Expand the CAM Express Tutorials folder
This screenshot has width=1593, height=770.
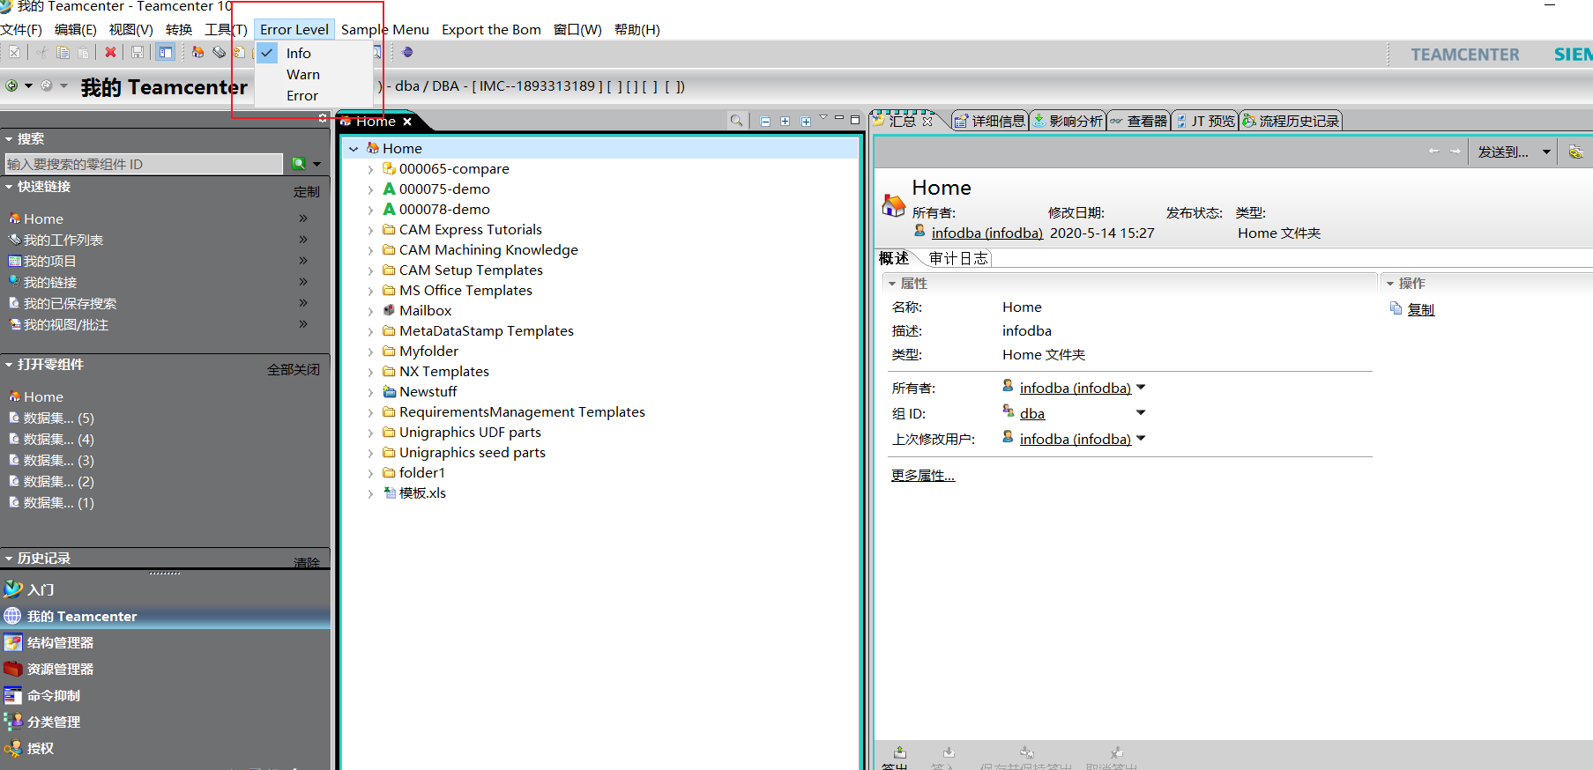(x=370, y=230)
